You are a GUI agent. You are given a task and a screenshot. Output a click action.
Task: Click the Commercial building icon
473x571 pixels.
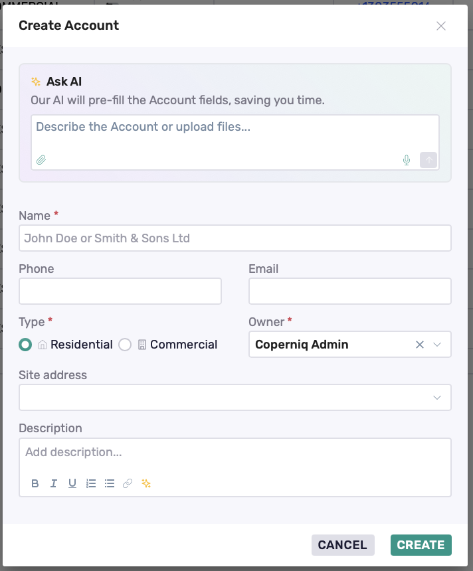(142, 345)
